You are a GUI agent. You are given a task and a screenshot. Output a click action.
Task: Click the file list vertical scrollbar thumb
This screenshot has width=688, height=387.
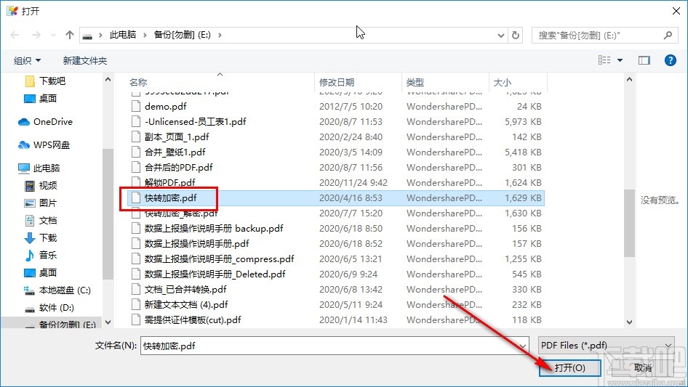629,223
